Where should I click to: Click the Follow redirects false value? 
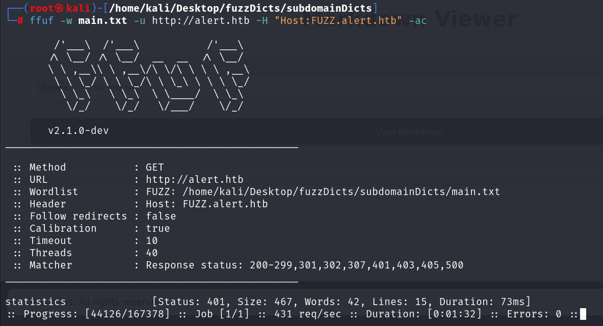click(161, 216)
